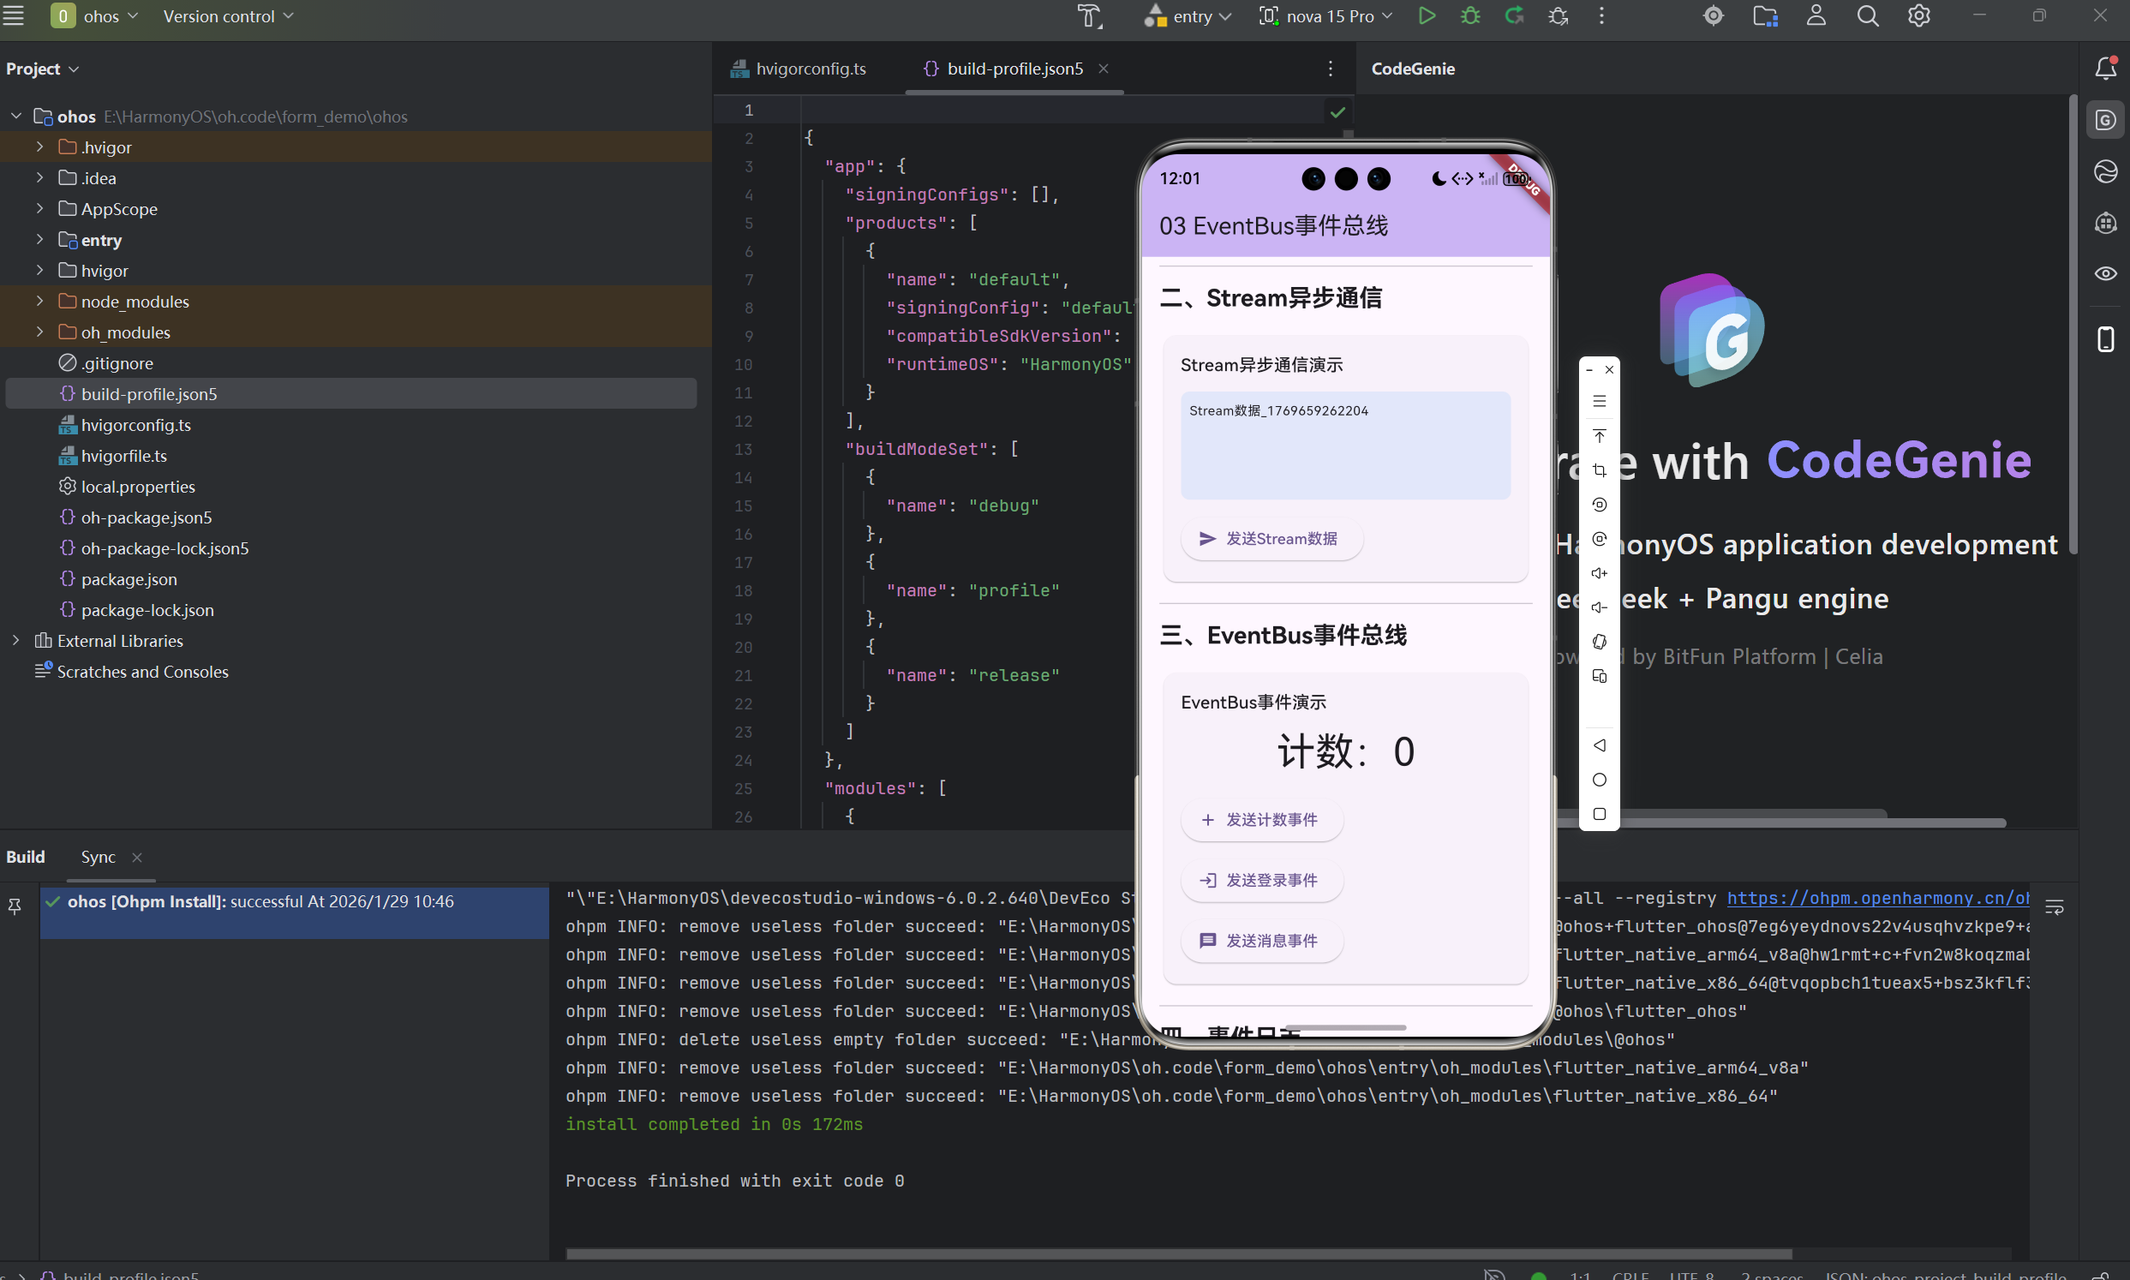Open the ohpm.openharmony.cn registry link

1876,898
